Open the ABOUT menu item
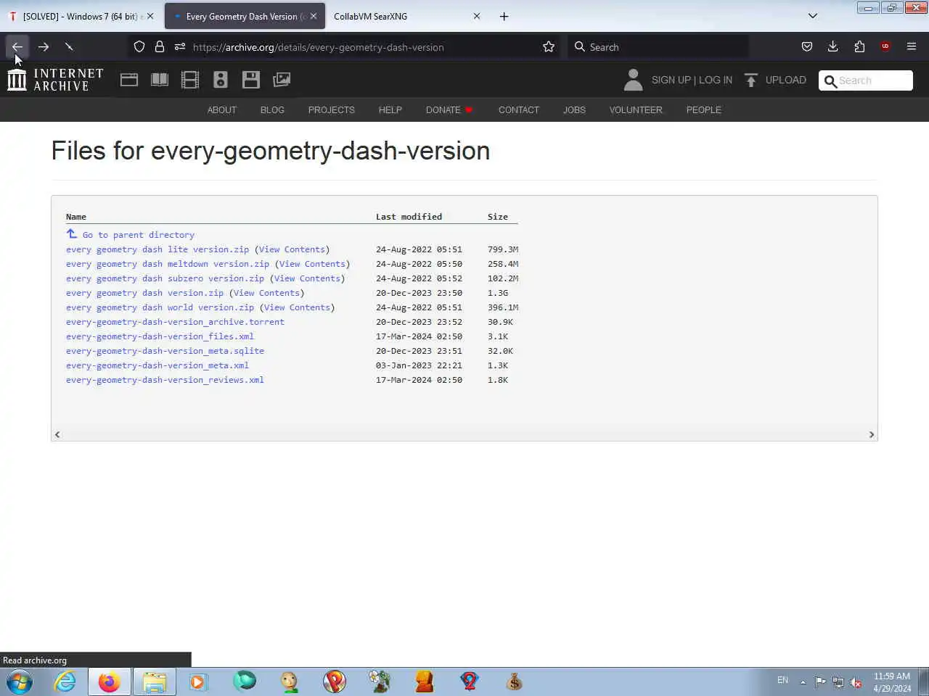Image resolution: width=929 pixels, height=696 pixels. click(222, 110)
